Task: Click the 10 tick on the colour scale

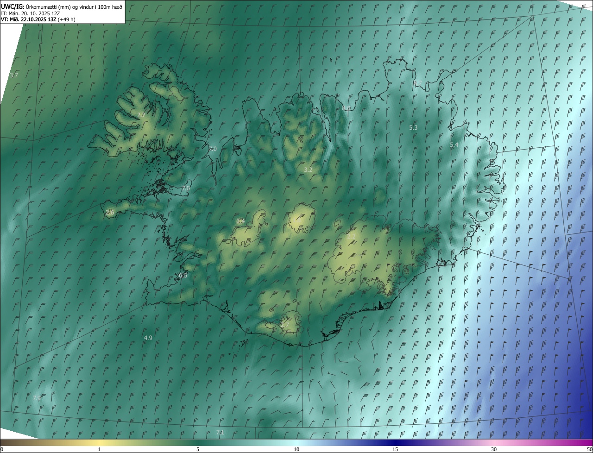Action: click(296, 449)
